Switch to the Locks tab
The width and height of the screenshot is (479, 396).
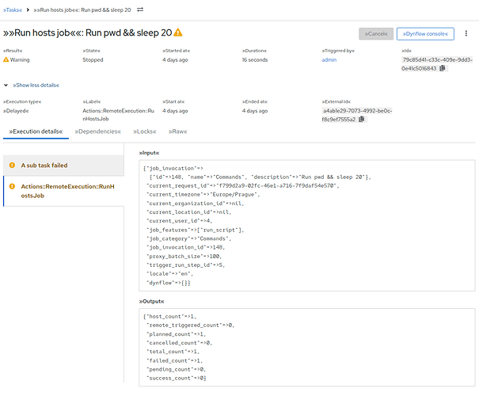click(145, 131)
